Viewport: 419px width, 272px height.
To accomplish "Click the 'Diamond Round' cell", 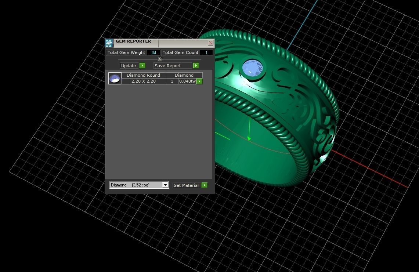I will (x=143, y=75).
